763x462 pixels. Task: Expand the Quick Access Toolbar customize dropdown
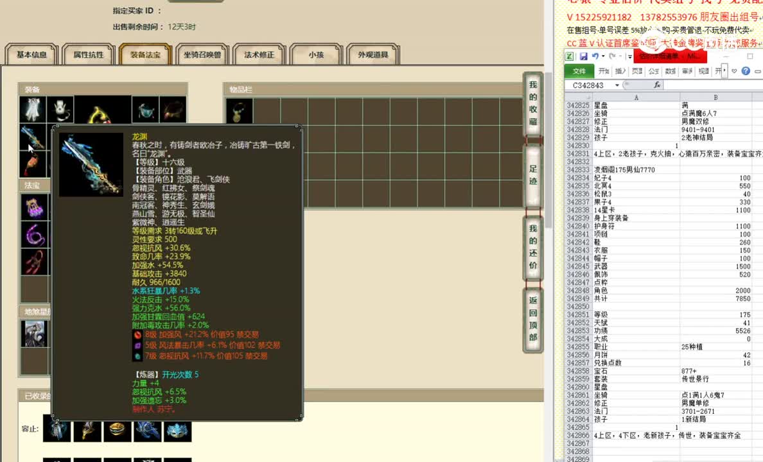tap(629, 56)
